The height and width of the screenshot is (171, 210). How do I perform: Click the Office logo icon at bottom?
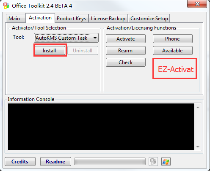click(x=153, y=161)
